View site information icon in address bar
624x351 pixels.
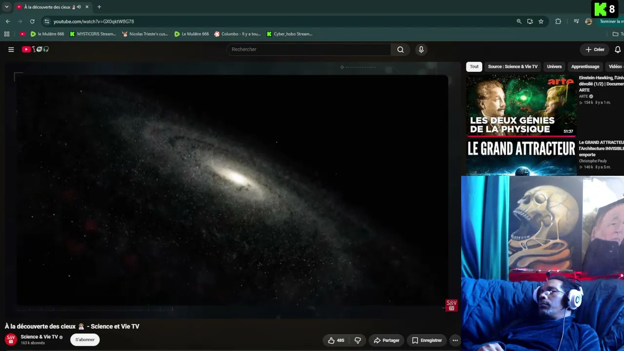(47, 21)
